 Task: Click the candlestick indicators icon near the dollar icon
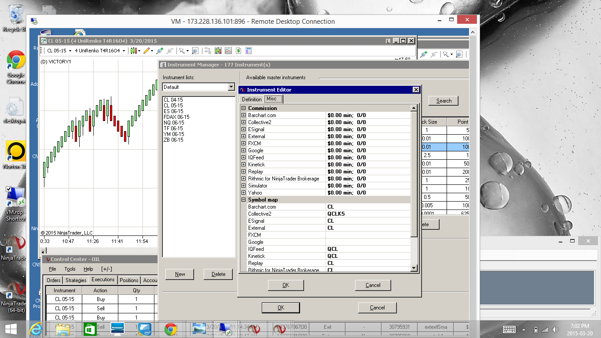[218, 51]
